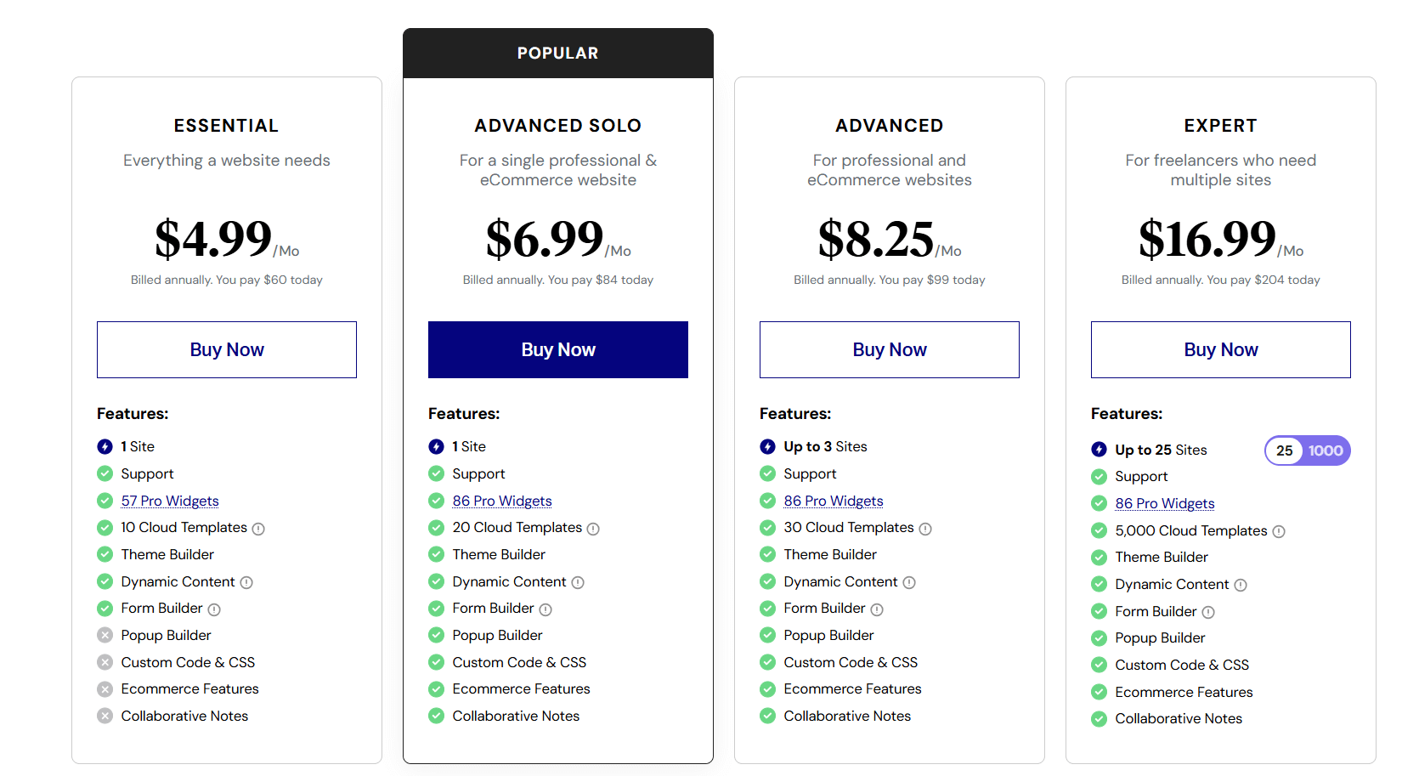Open Advanced Solo's 86 Pro Widgets link
This screenshot has width=1402, height=776.
point(502,501)
